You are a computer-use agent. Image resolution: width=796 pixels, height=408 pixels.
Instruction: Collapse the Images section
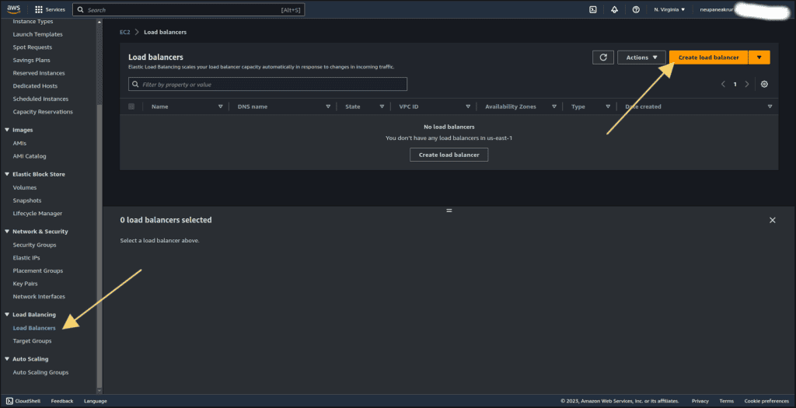[x=7, y=130]
